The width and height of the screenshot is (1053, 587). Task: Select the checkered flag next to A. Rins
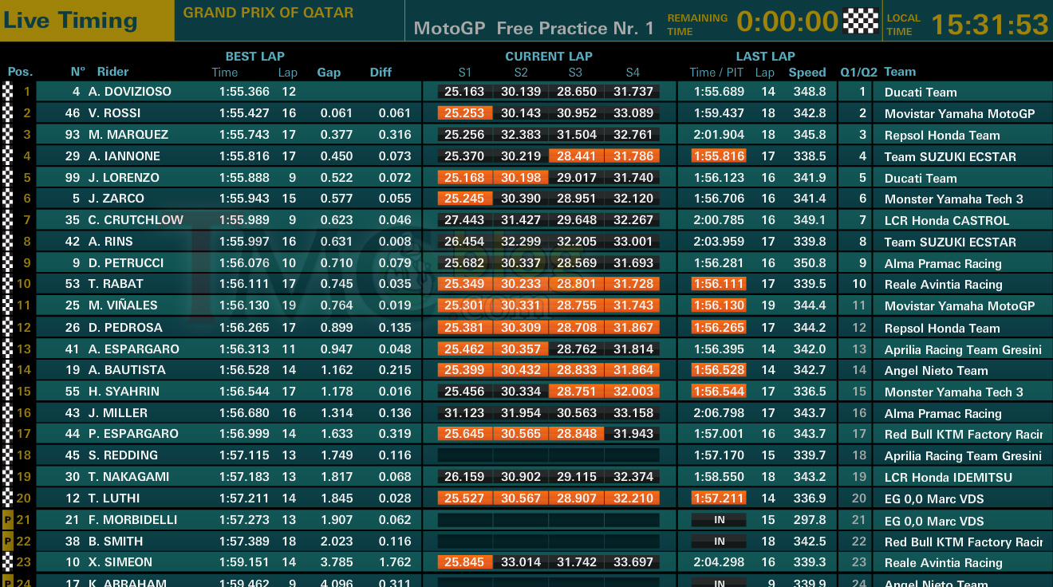pyautogui.click(x=8, y=241)
